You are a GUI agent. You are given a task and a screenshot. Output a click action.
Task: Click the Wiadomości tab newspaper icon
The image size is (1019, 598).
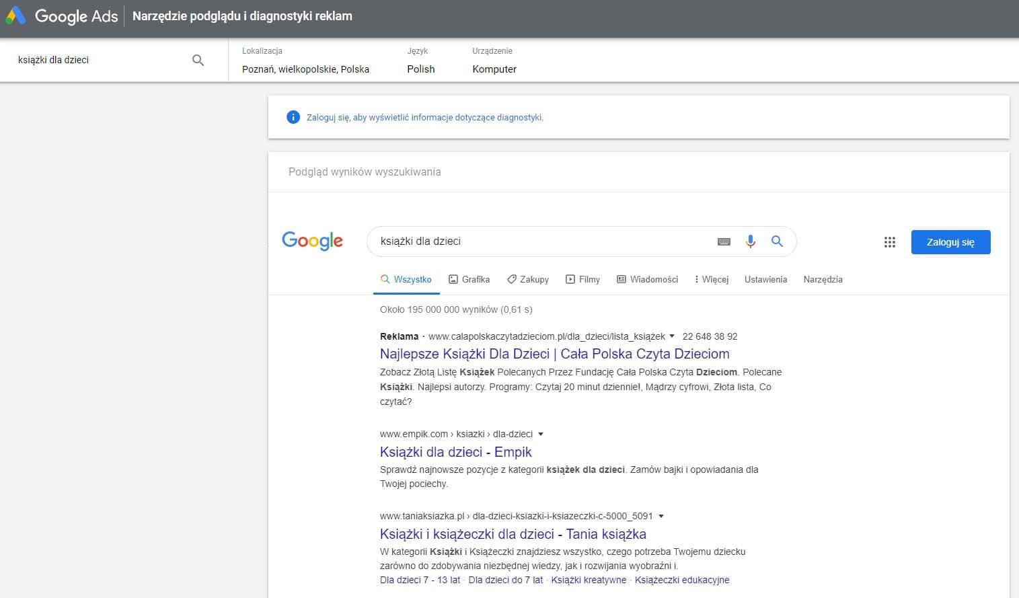tap(621, 279)
